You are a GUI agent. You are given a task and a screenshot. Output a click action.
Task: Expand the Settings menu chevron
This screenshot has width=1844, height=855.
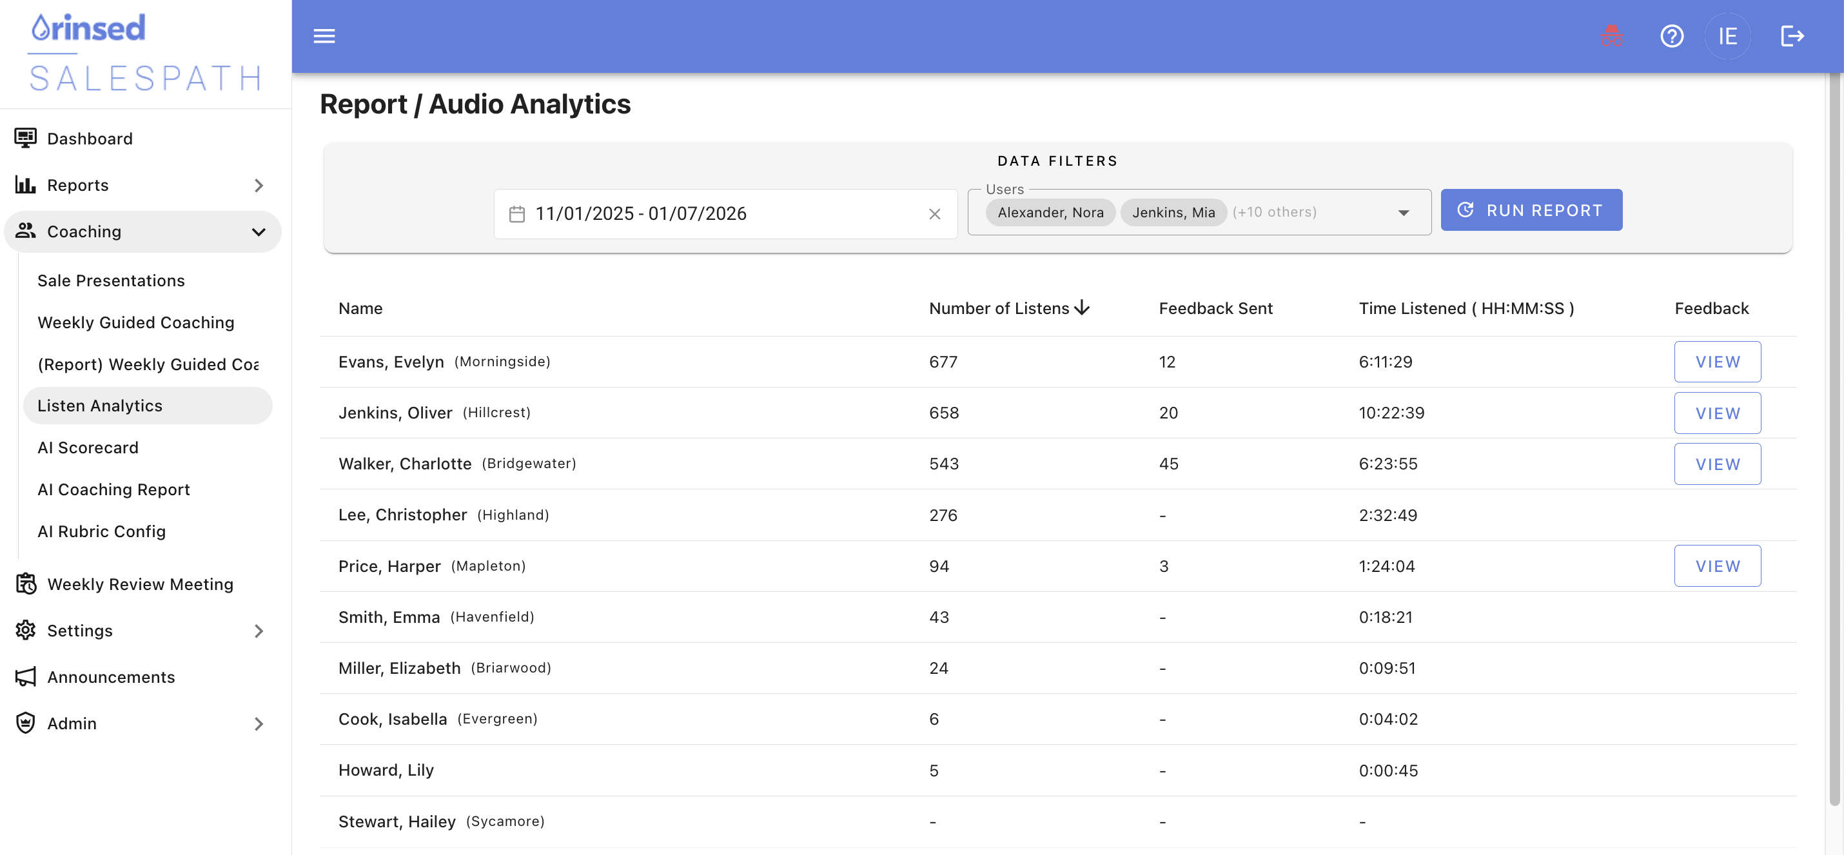(259, 631)
